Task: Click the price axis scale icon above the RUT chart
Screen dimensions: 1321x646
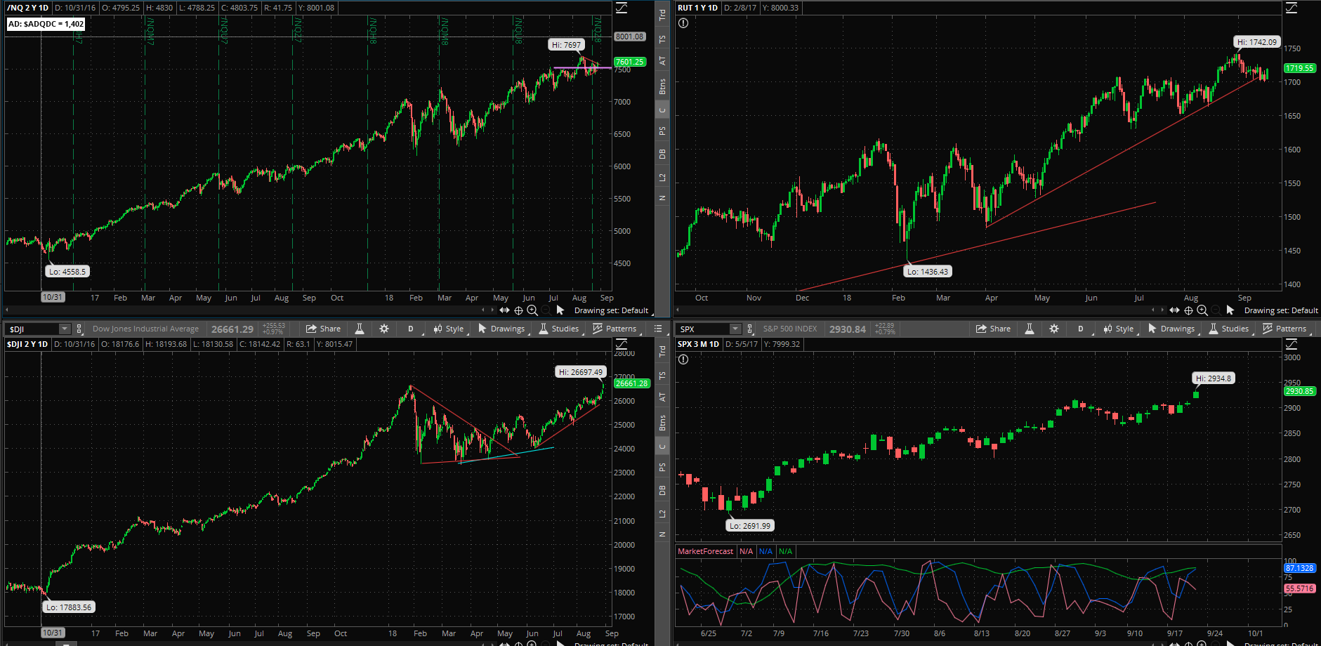Action: [1292, 8]
